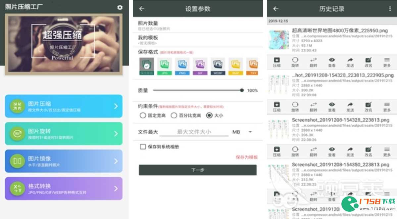397x219 pixels.
Task: Click the Screenshot_20191208-154350_223813.png file name
Action: (x=340, y=165)
